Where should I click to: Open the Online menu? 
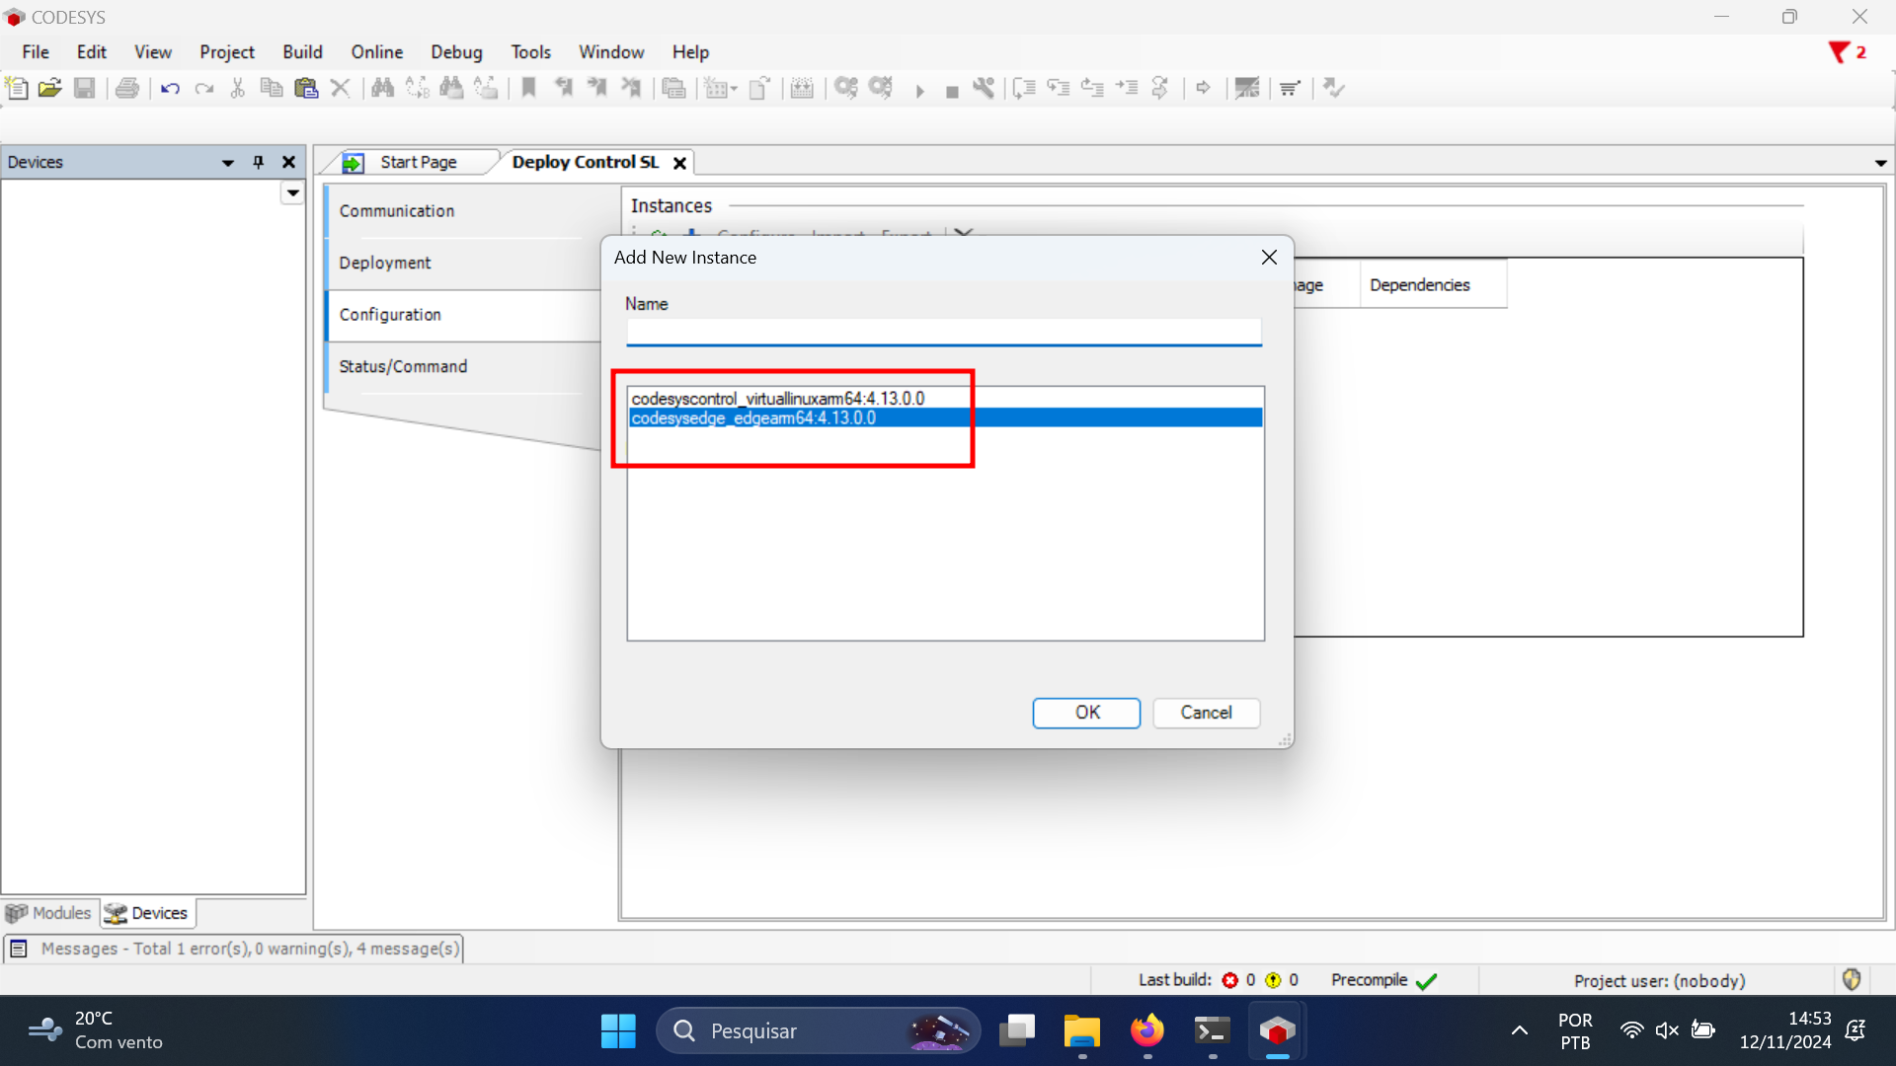click(x=376, y=52)
